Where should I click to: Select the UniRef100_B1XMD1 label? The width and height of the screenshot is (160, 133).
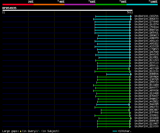click(146, 58)
